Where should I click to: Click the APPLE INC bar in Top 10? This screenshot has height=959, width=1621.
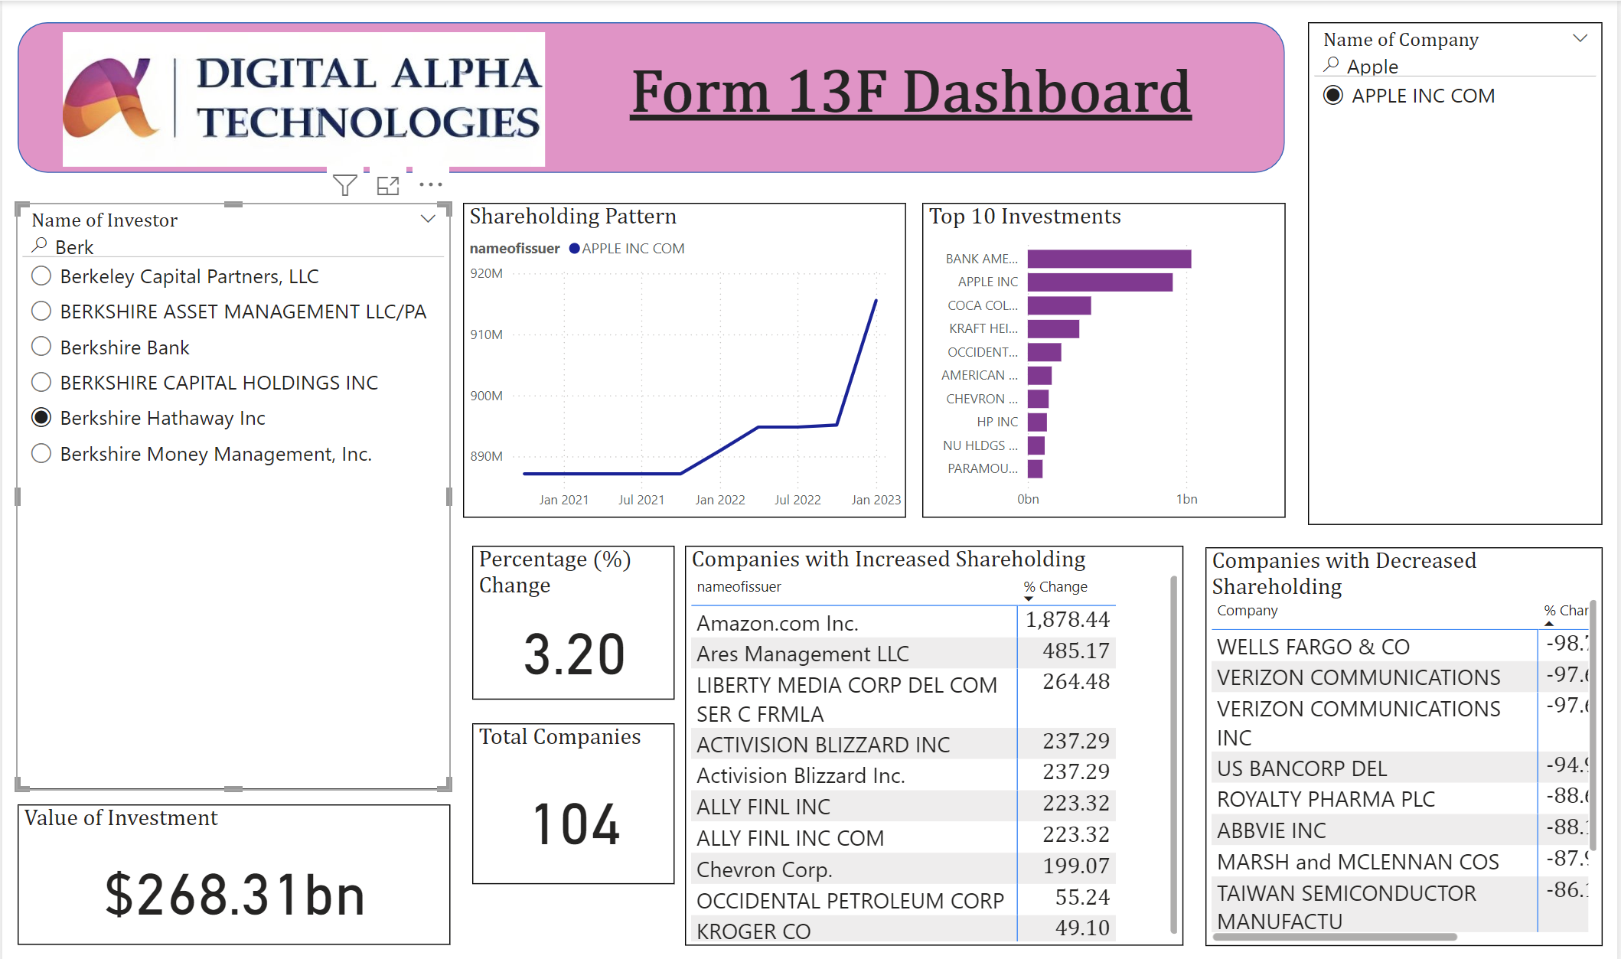pos(1100,282)
